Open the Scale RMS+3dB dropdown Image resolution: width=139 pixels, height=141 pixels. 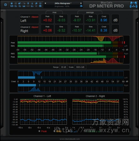[80, 67]
